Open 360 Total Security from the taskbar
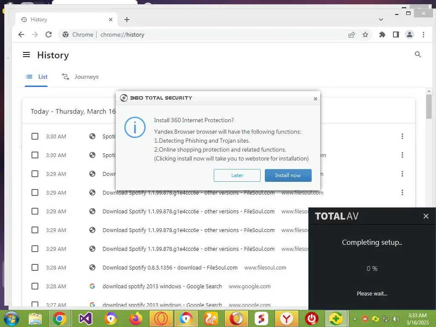Viewport: 436px width, 327px height. pos(336,318)
